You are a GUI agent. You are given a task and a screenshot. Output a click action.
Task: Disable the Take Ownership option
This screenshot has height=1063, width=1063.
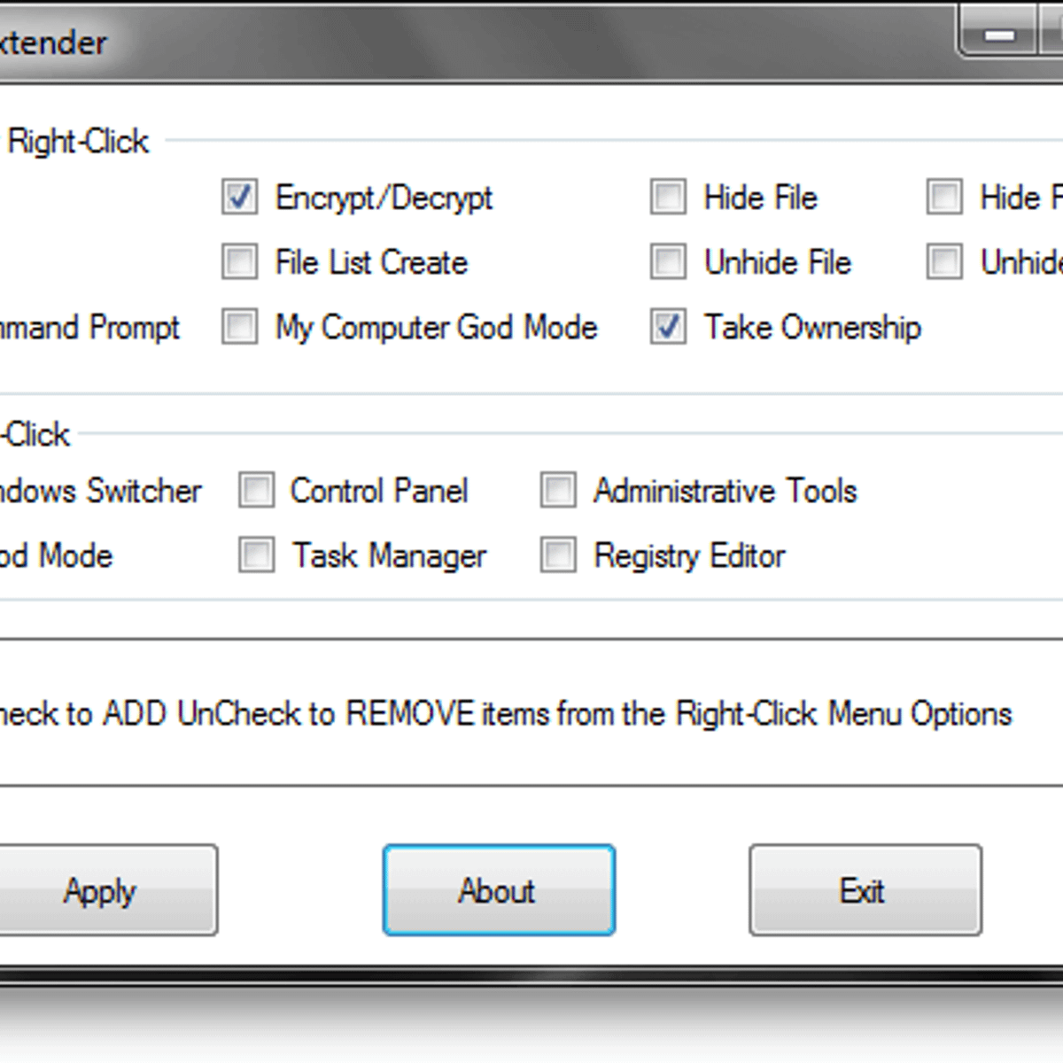pyautogui.click(x=667, y=327)
